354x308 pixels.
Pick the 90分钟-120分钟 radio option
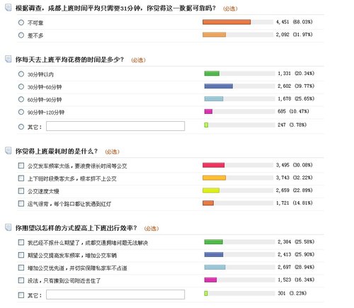point(21,112)
